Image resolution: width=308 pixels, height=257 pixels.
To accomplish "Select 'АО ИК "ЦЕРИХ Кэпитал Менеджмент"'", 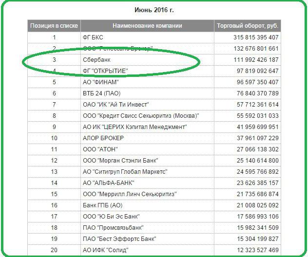I will point(135,127).
